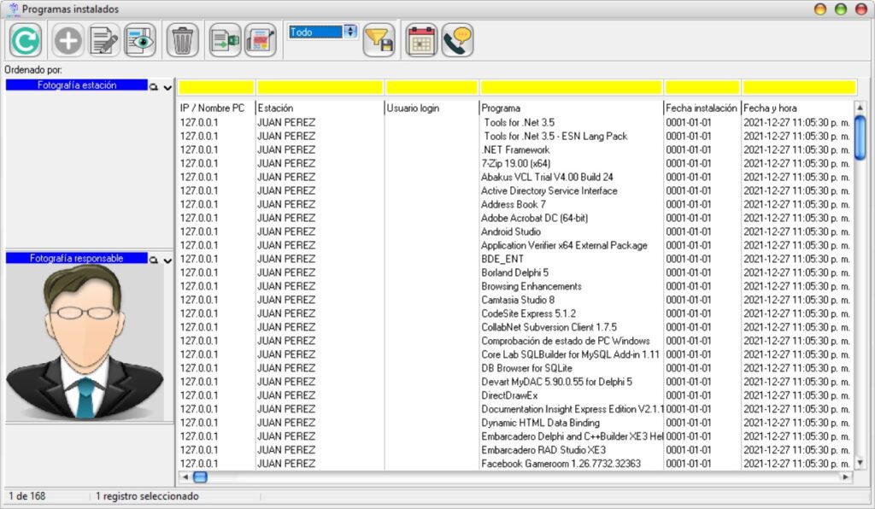Open the edit record pencil icon
Screen dimensions: 875x509
[104, 40]
